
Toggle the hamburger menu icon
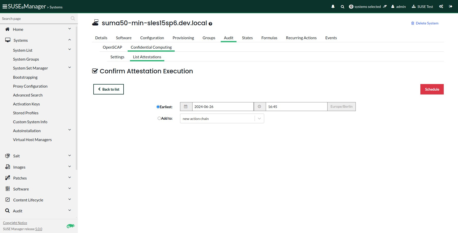coord(5,7)
